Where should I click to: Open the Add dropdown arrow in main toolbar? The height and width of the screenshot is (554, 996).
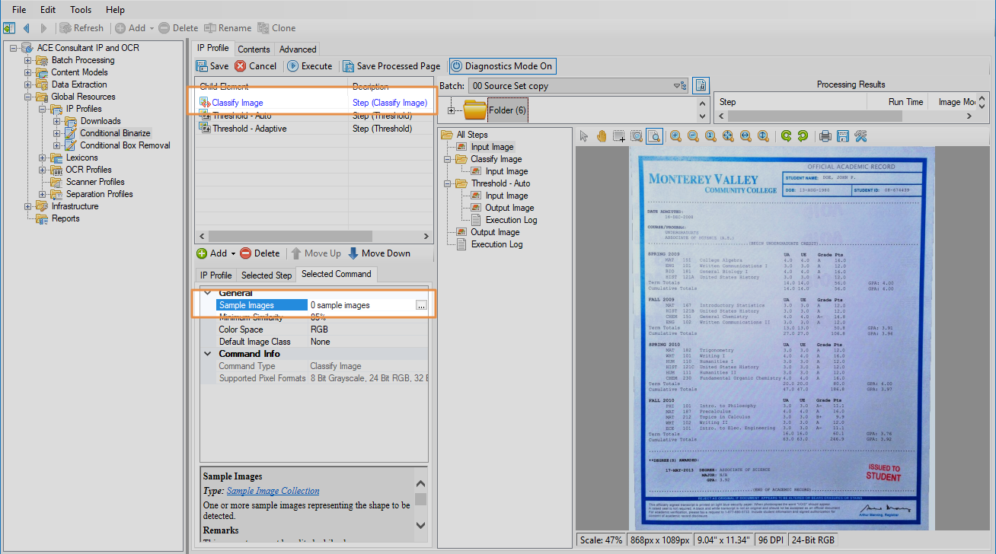[x=152, y=28]
